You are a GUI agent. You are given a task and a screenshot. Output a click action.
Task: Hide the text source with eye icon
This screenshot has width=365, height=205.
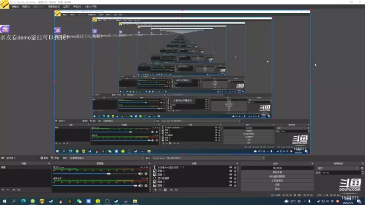(231, 167)
